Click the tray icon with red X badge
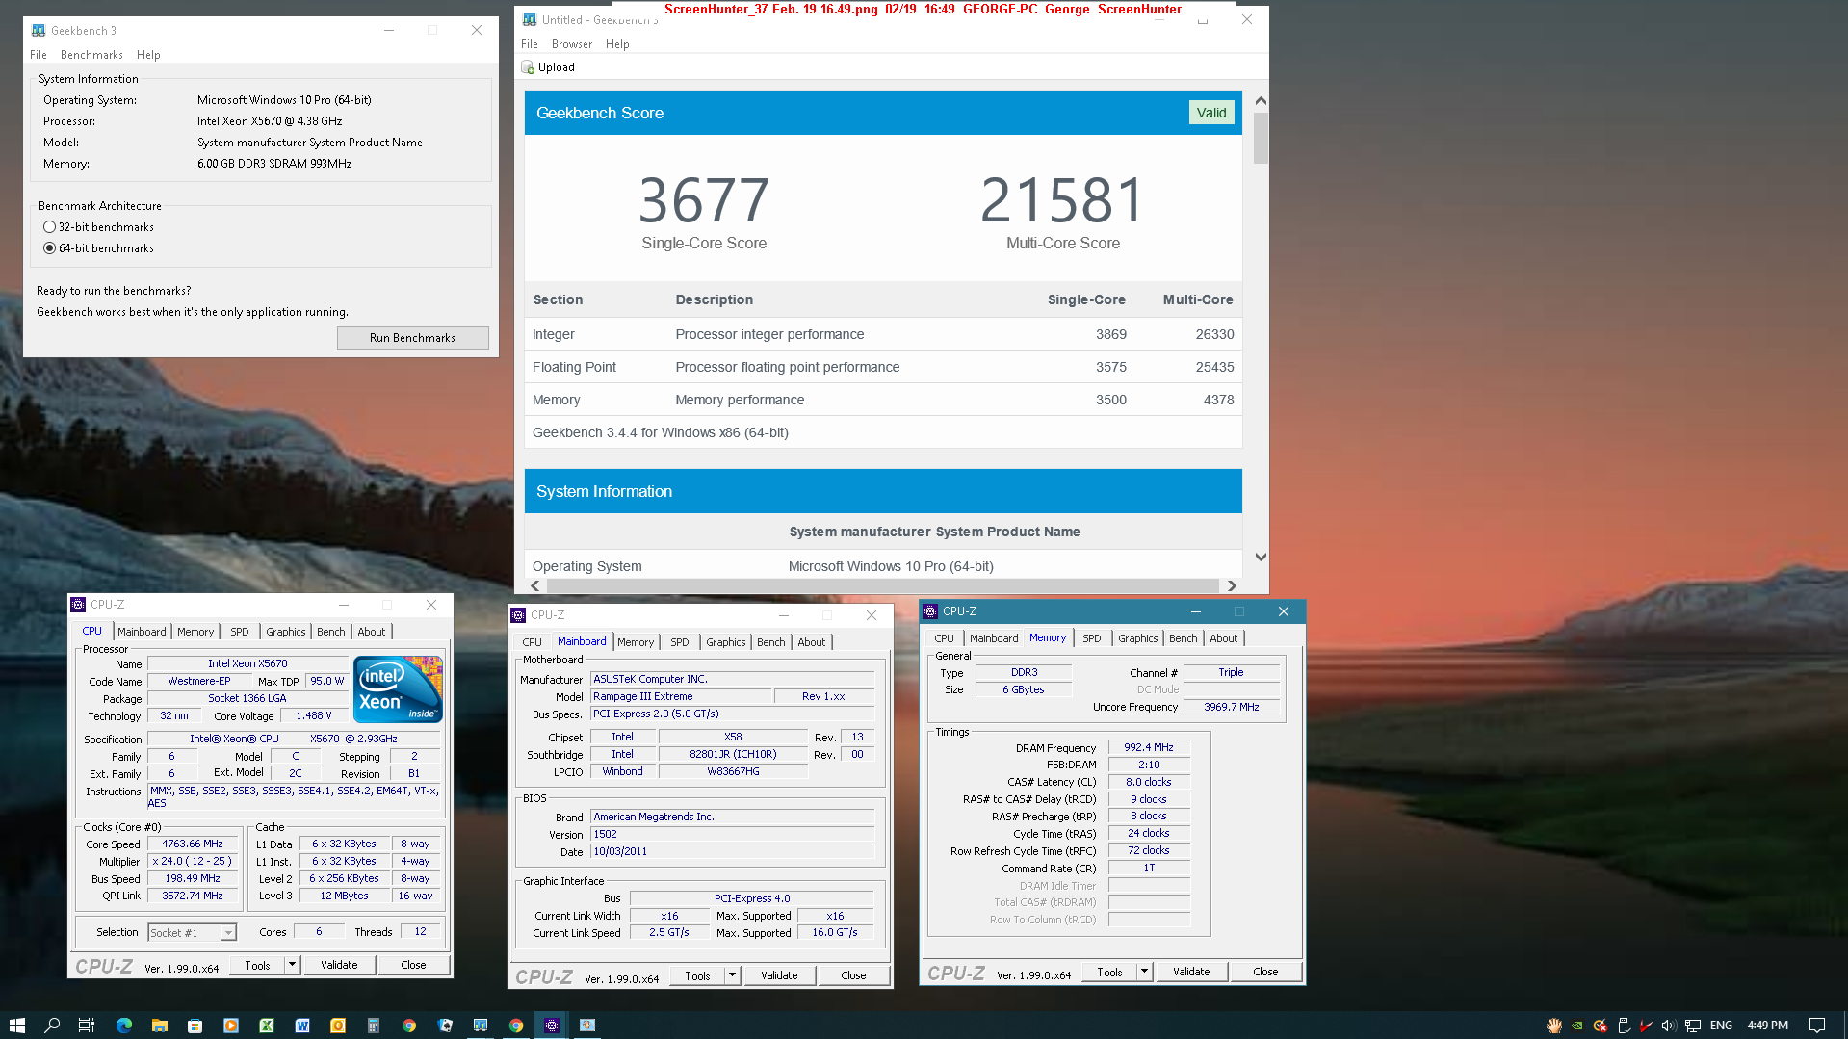Screen dimensions: 1848x1039 click(1601, 1026)
